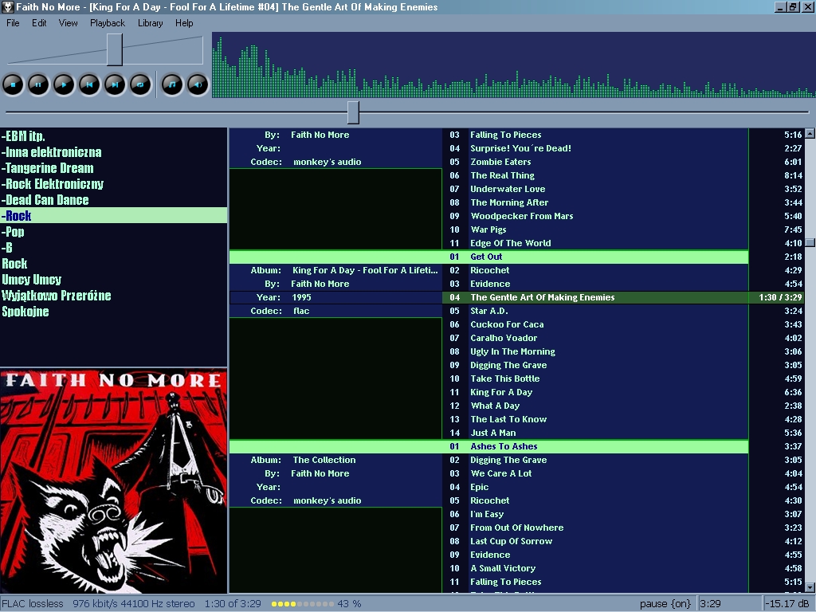Click the spectrum visualization panel
Viewport: 816px width, 612px height.
click(514, 65)
